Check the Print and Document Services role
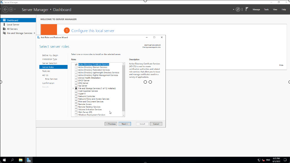 (76, 102)
